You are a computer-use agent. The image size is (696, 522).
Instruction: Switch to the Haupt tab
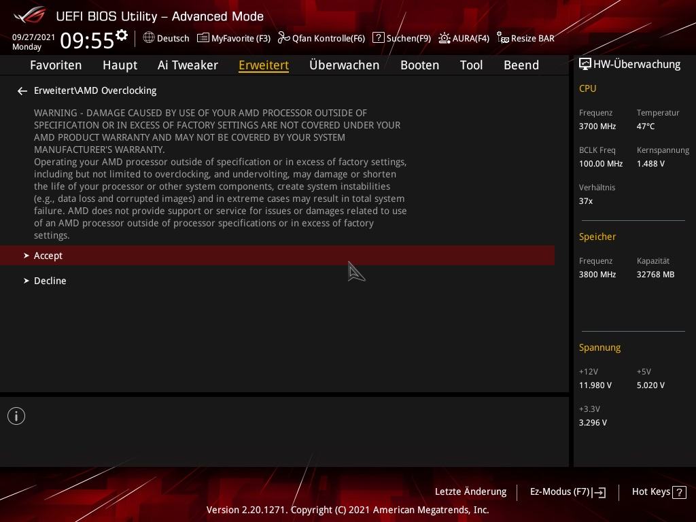(120, 65)
